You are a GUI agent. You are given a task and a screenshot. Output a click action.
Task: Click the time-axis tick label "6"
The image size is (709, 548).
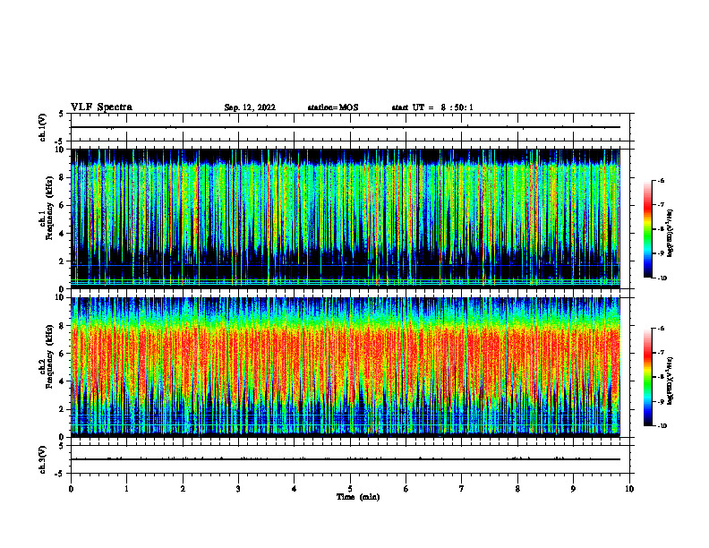tap(406, 489)
